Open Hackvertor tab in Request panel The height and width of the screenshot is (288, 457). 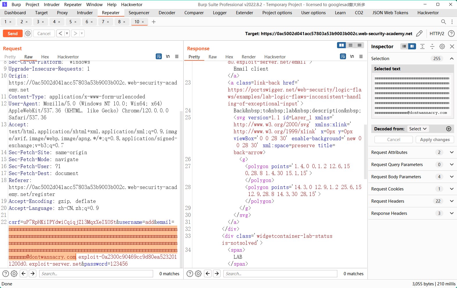tap(68, 57)
